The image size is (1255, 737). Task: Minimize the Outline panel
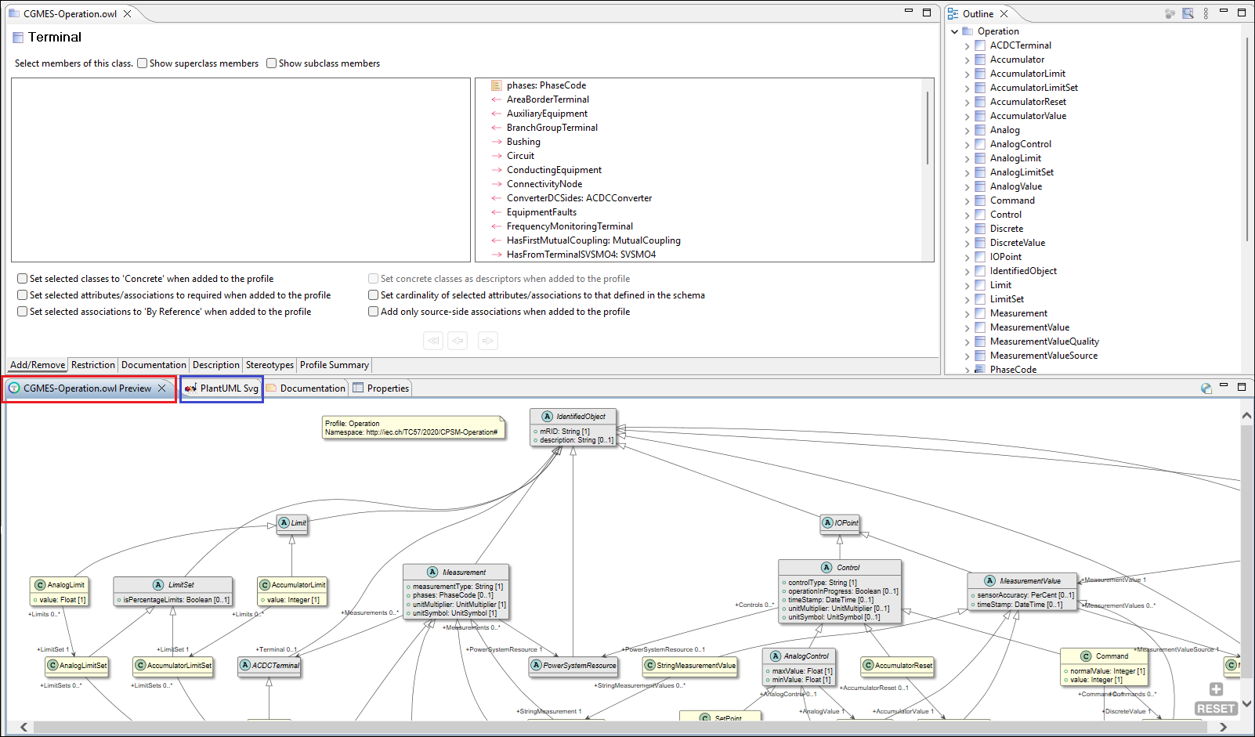[1224, 11]
